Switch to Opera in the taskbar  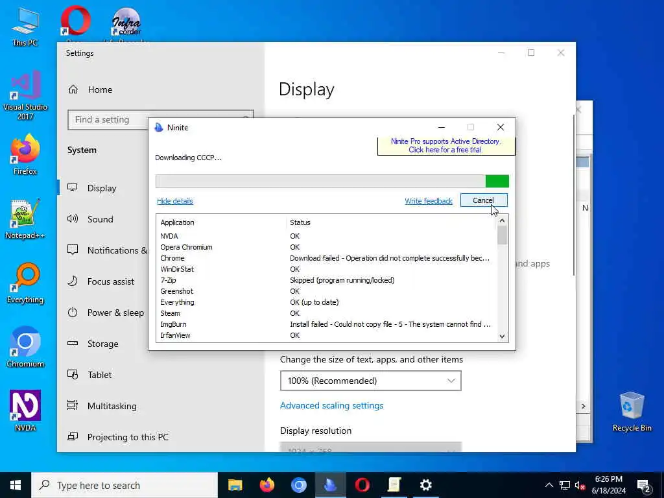click(362, 485)
